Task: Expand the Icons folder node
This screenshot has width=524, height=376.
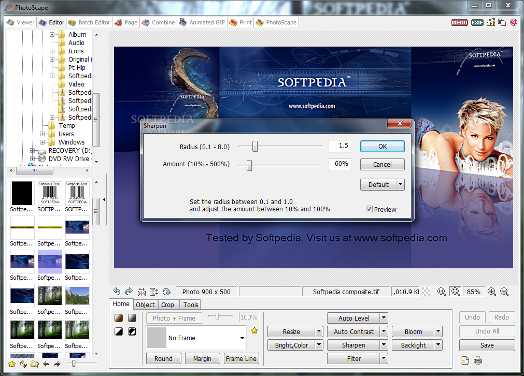Action: (52, 51)
